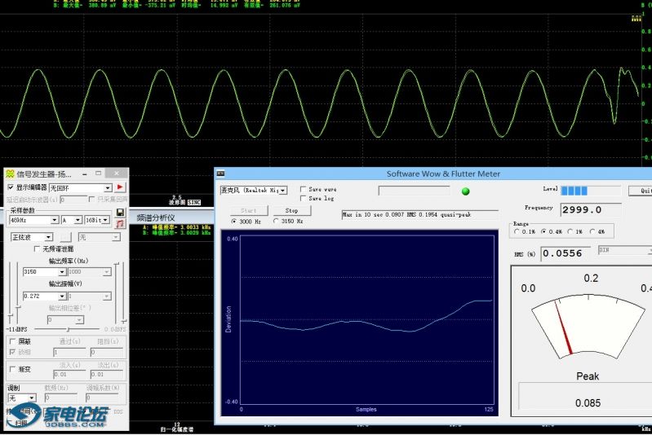Click the red music note icon
Image resolution: width=652 pixels, height=435 pixels.
(120, 224)
